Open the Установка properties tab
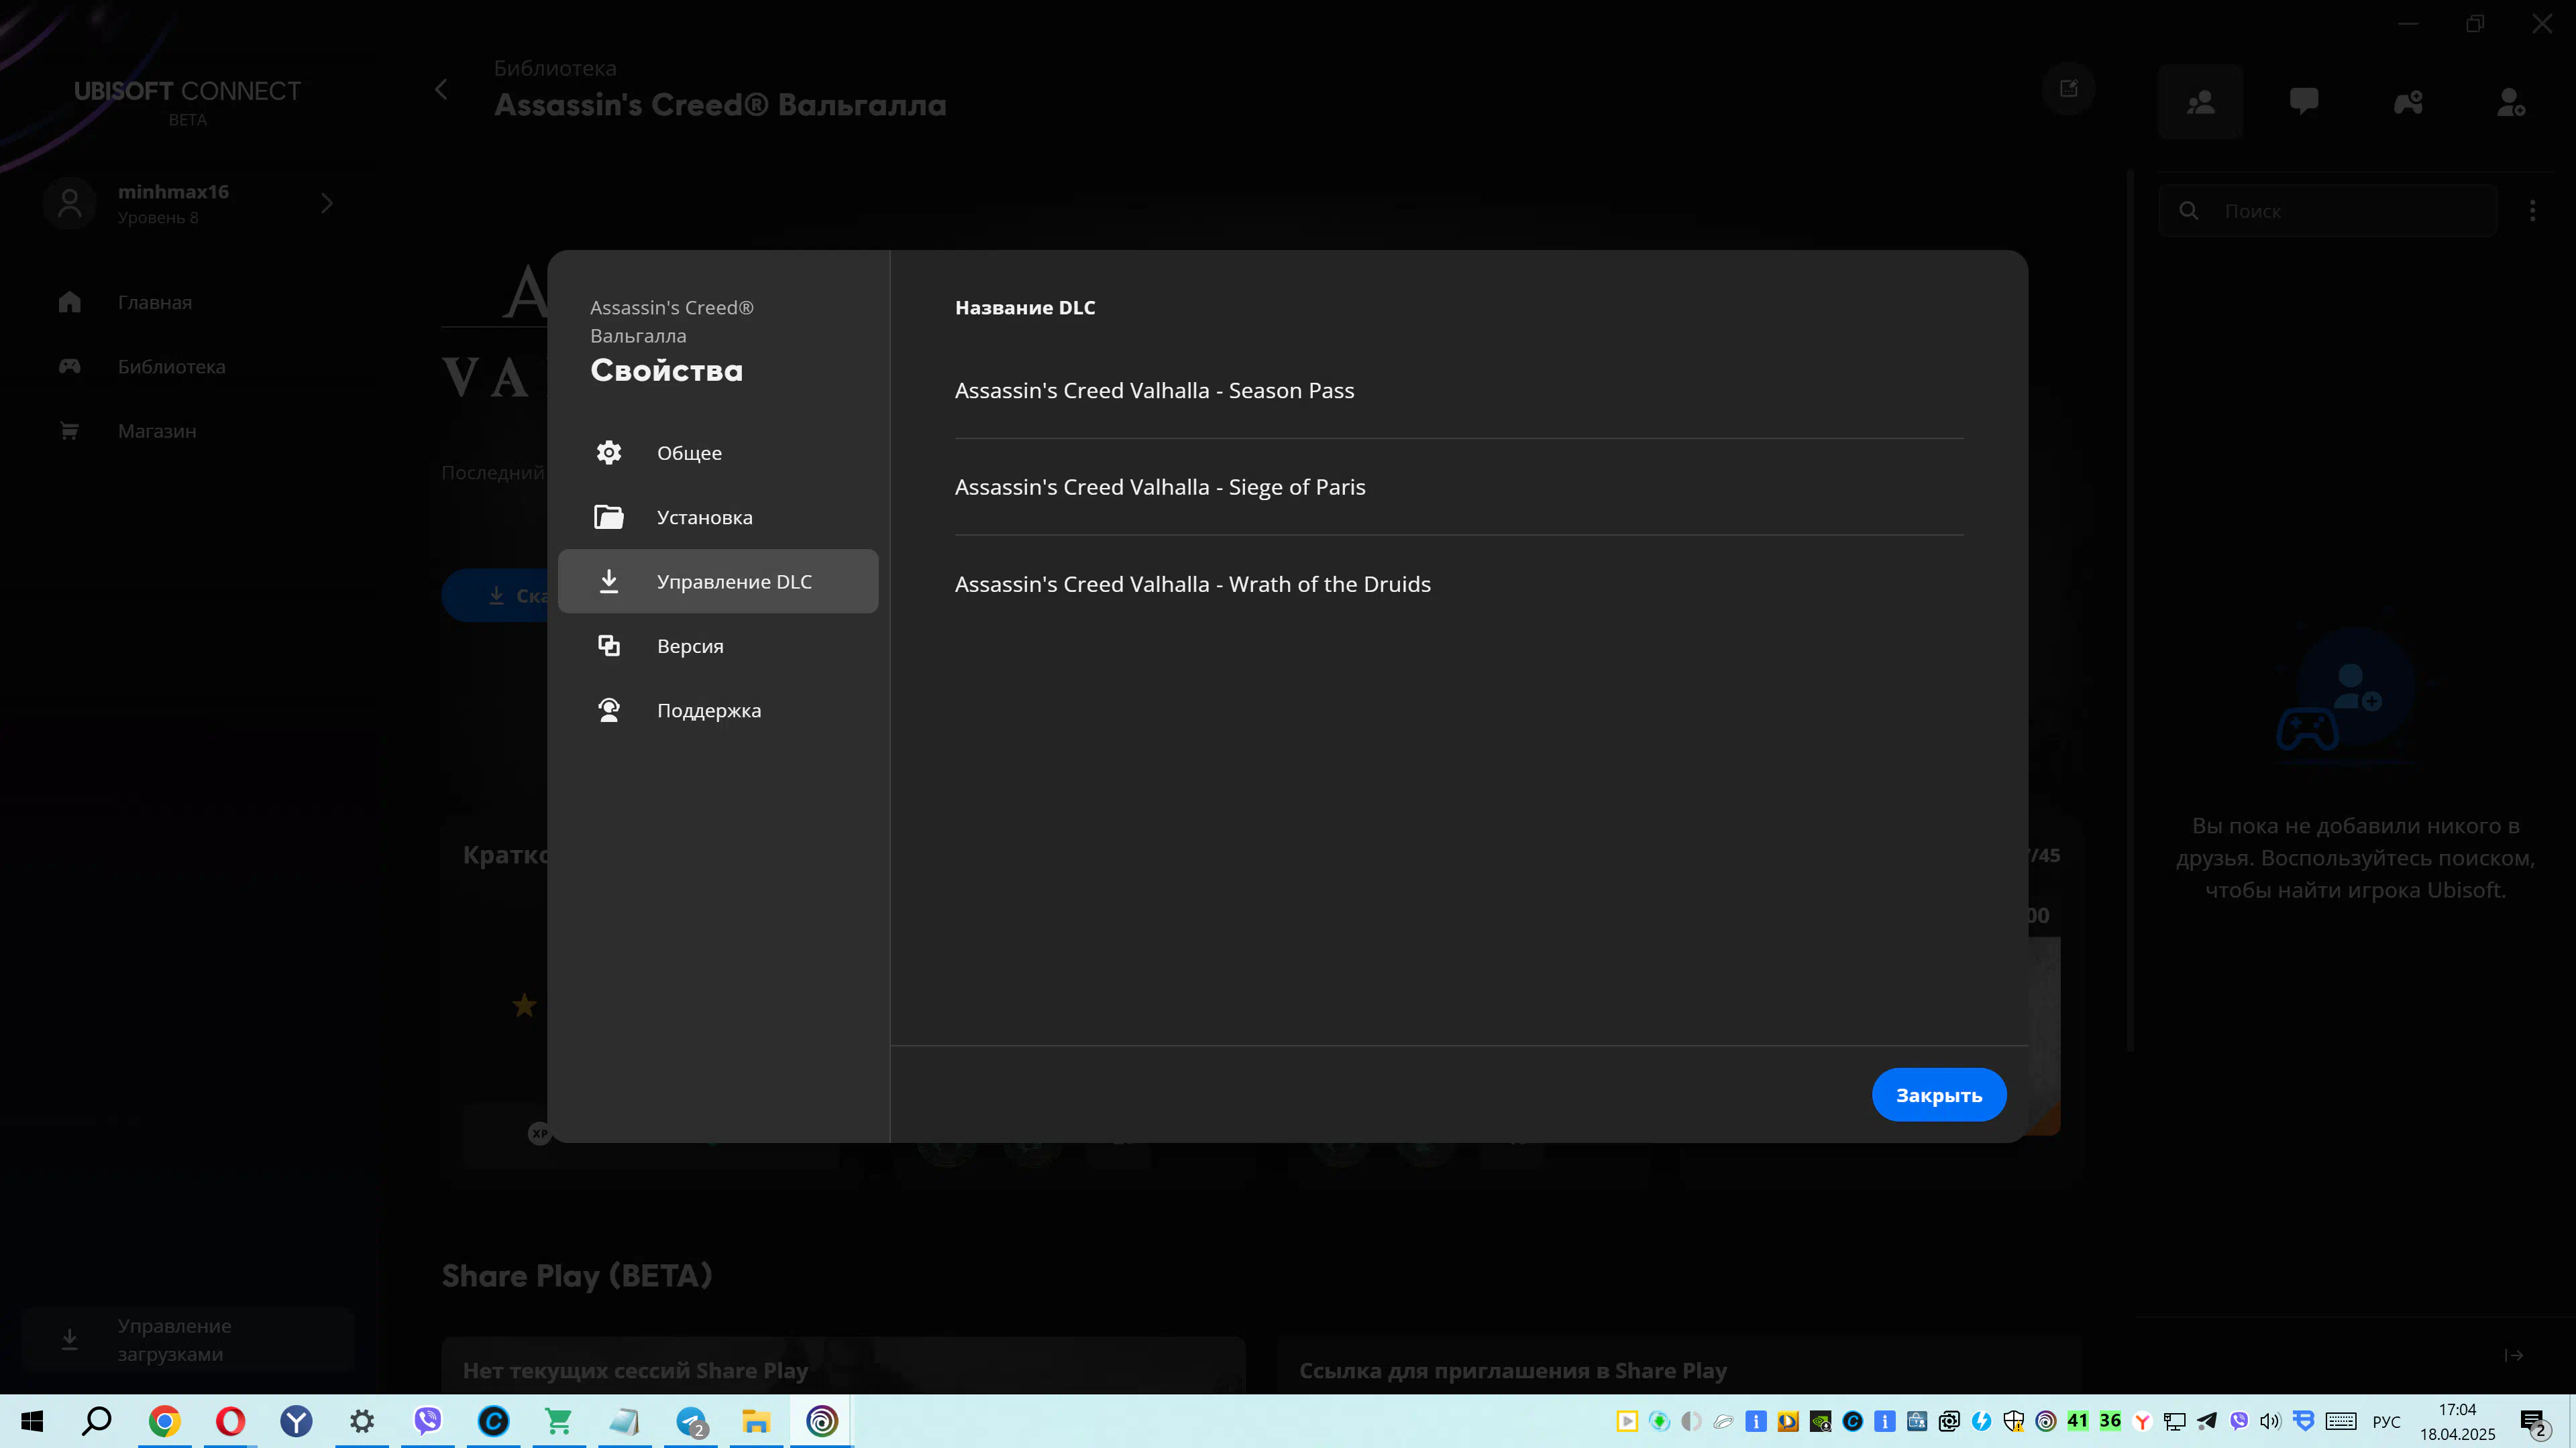Screen dimensions: 2576x1448 coord(718,517)
